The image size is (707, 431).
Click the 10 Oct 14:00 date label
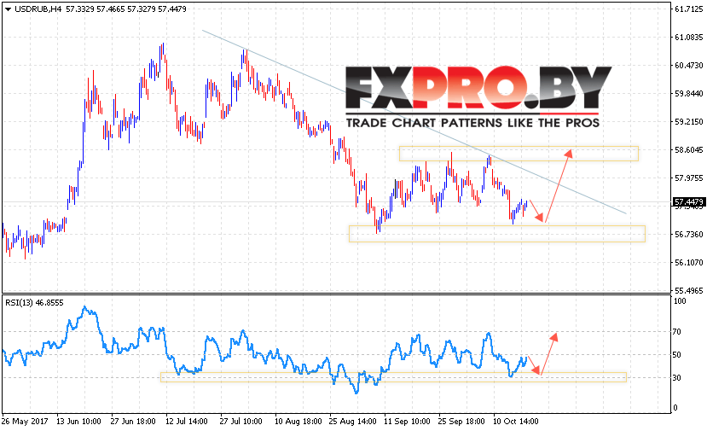(x=516, y=421)
